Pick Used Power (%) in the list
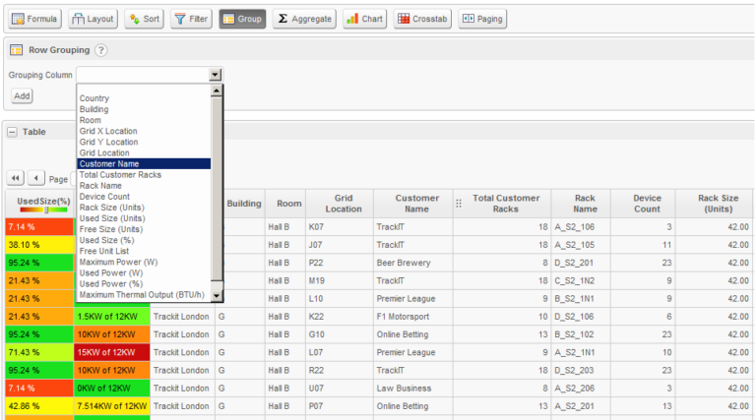 [x=111, y=283]
